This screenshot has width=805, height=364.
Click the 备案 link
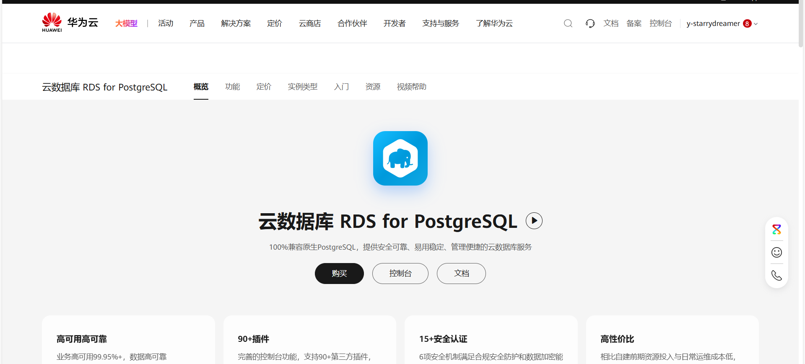coord(634,23)
